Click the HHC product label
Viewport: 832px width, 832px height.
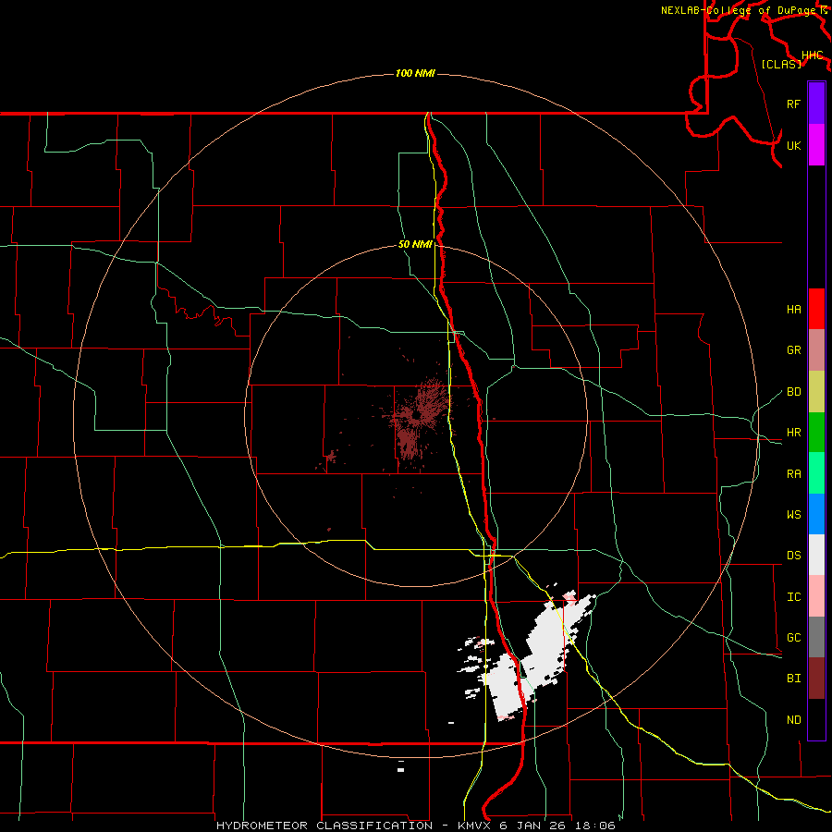(x=812, y=55)
